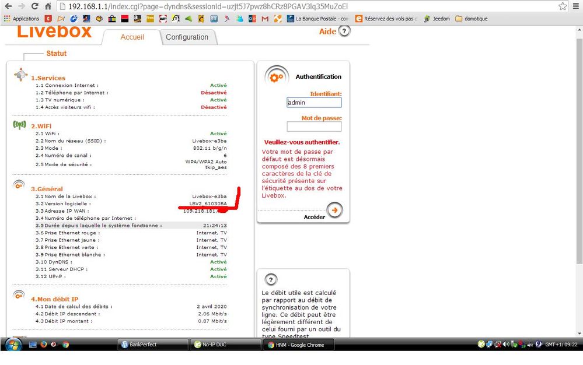
Task: Switch to No-IP DUC taskbar window
Action: point(226,345)
